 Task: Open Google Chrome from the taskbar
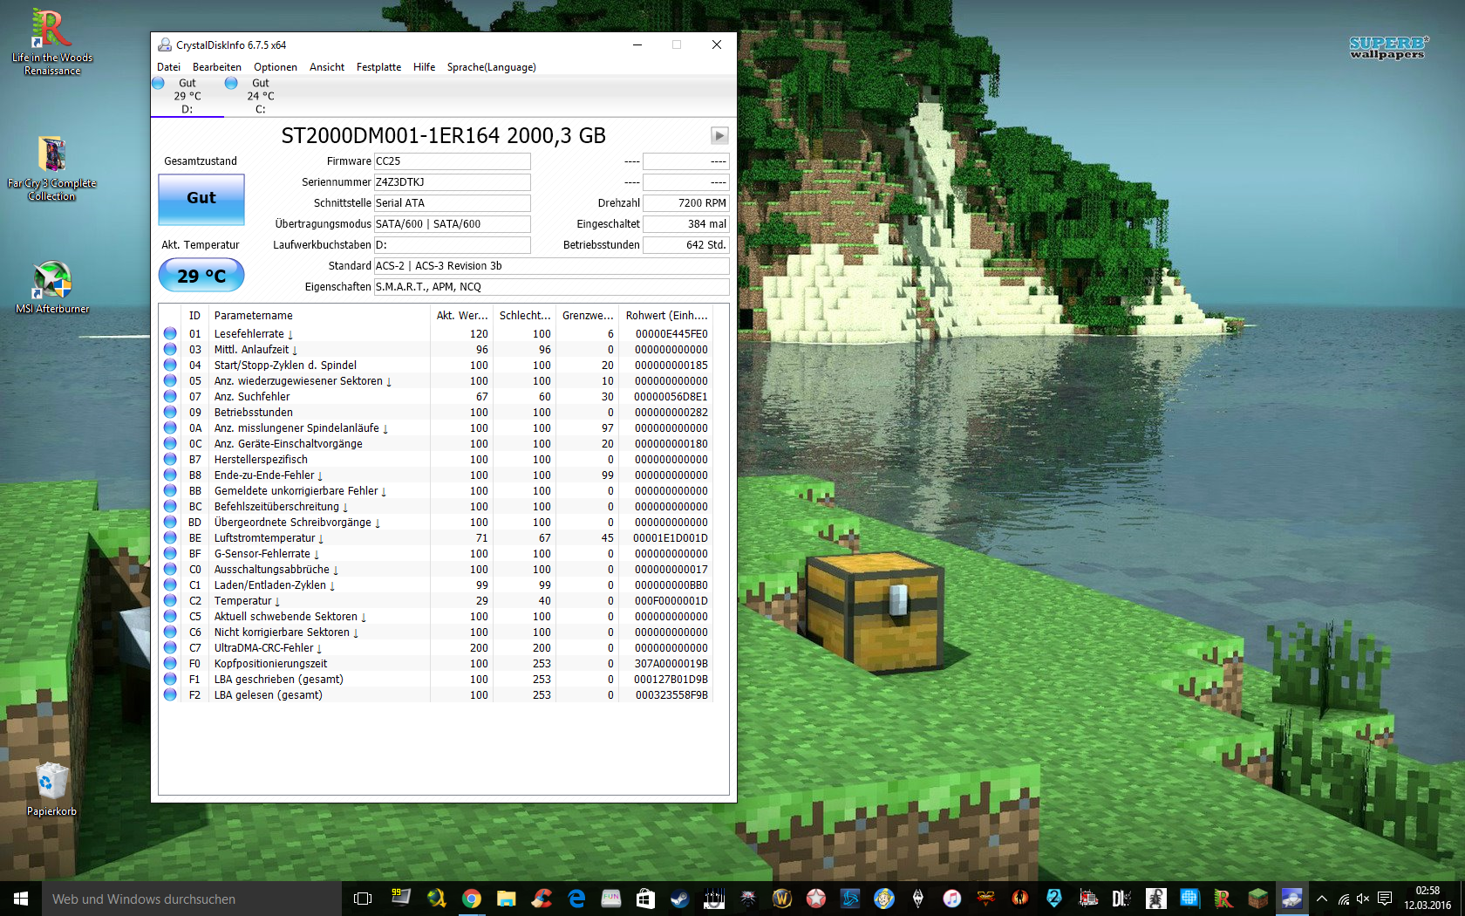(471, 899)
